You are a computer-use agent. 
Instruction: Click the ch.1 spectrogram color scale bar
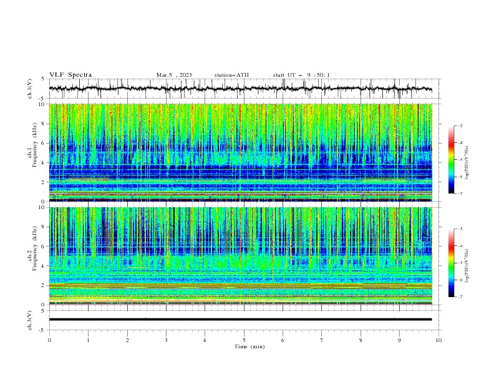451,159
